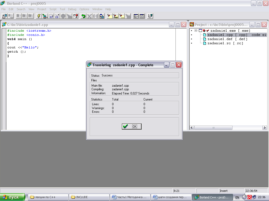Click the green Undo arrow icon

point(84,16)
